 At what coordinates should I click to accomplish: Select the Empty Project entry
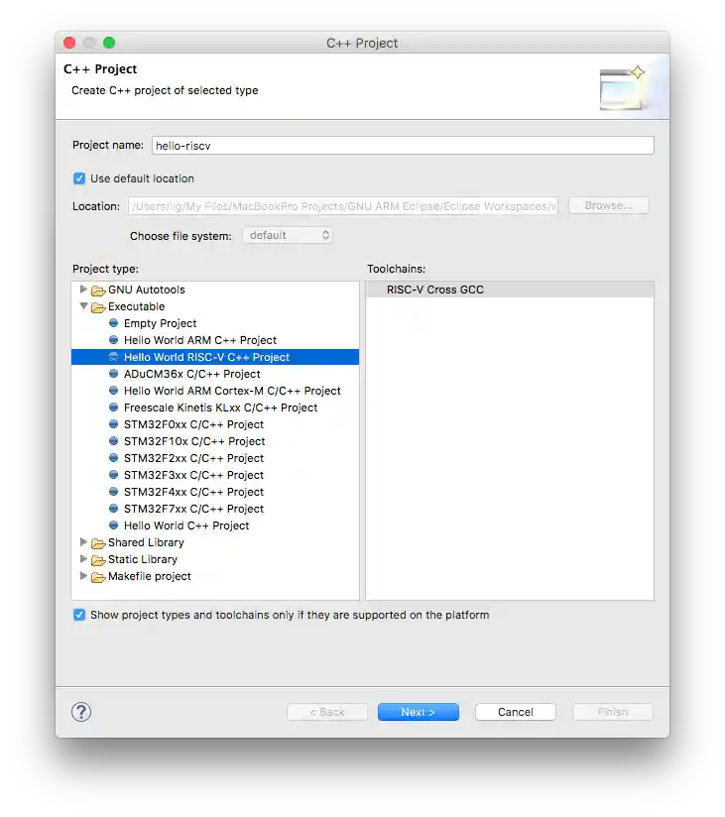[x=160, y=323]
